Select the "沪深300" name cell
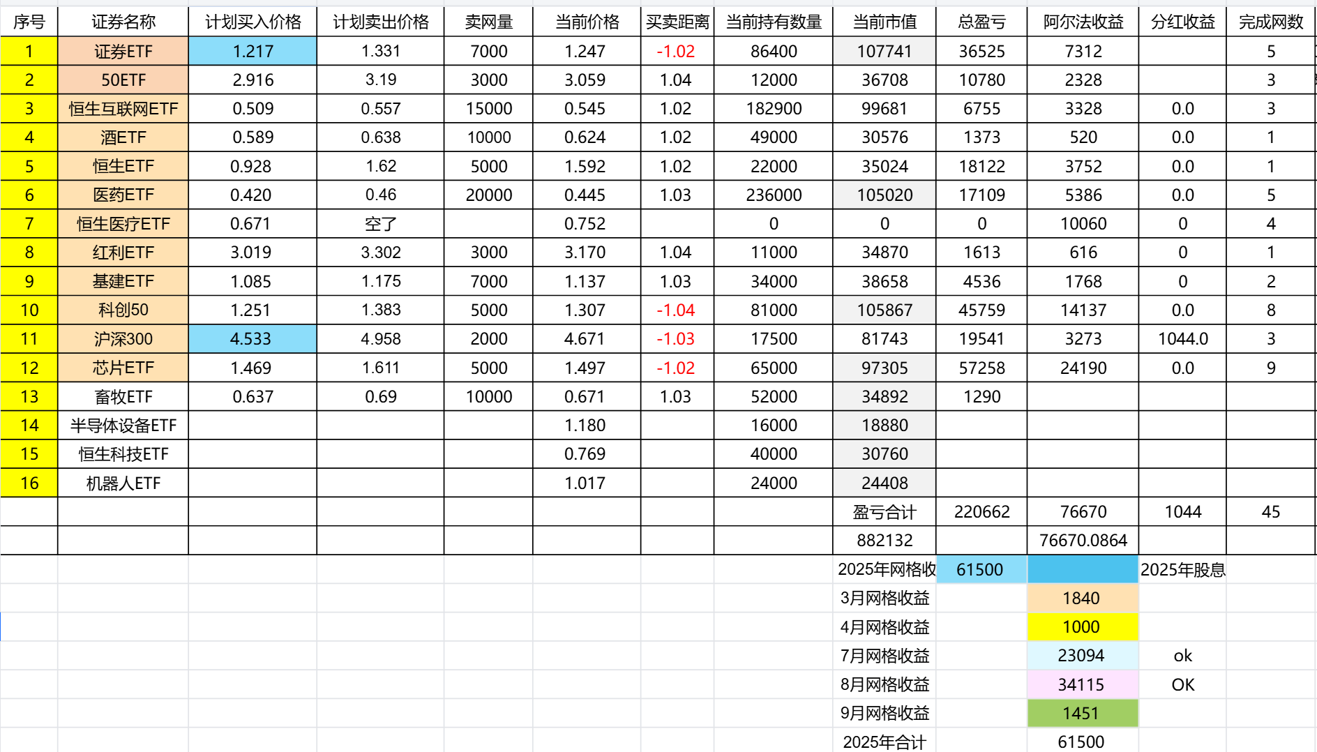The width and height of the screenshot is (1317, 752). coord(123,339)
